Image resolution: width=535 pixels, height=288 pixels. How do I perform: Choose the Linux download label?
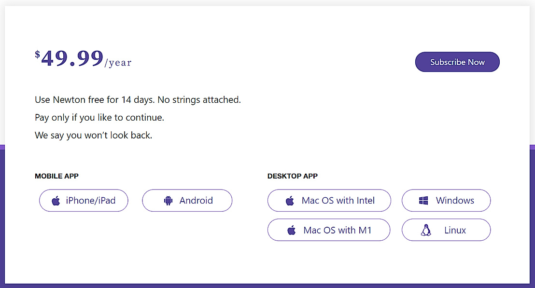(455, 231)
